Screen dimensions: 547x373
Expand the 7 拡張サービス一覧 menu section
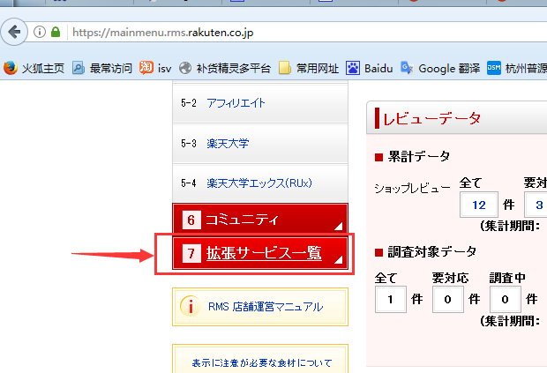(x=260, y=253)
